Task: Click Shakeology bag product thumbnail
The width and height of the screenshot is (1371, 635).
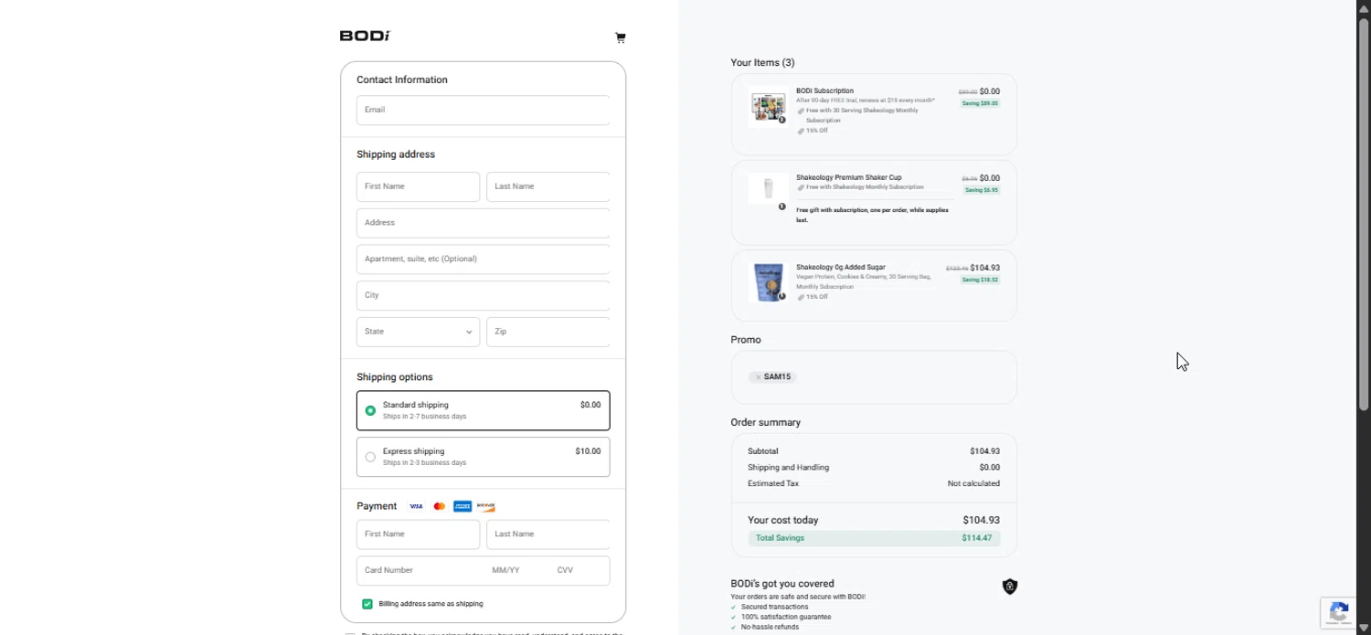Action: (x=768, y=282)
